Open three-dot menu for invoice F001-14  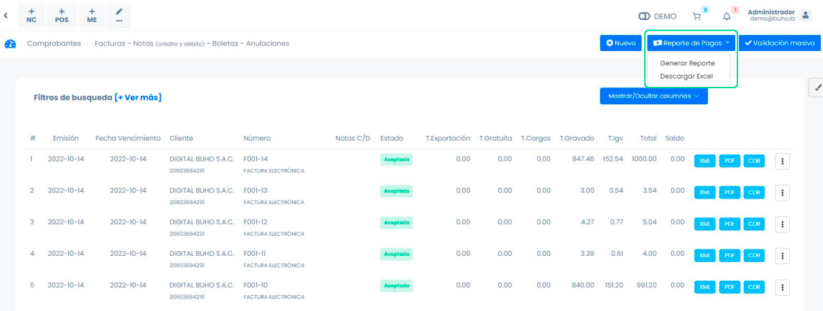tap(782, 161)
